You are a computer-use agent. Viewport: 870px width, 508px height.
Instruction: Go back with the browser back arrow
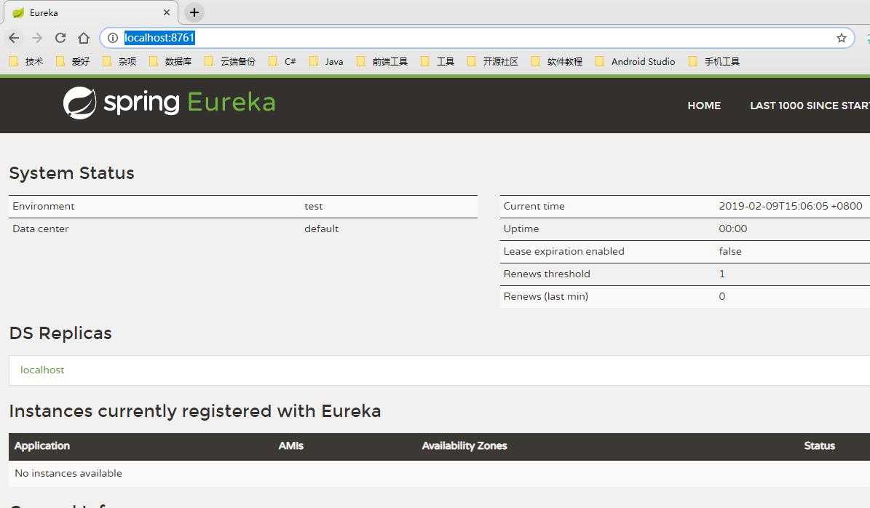(x=14, y=38)
